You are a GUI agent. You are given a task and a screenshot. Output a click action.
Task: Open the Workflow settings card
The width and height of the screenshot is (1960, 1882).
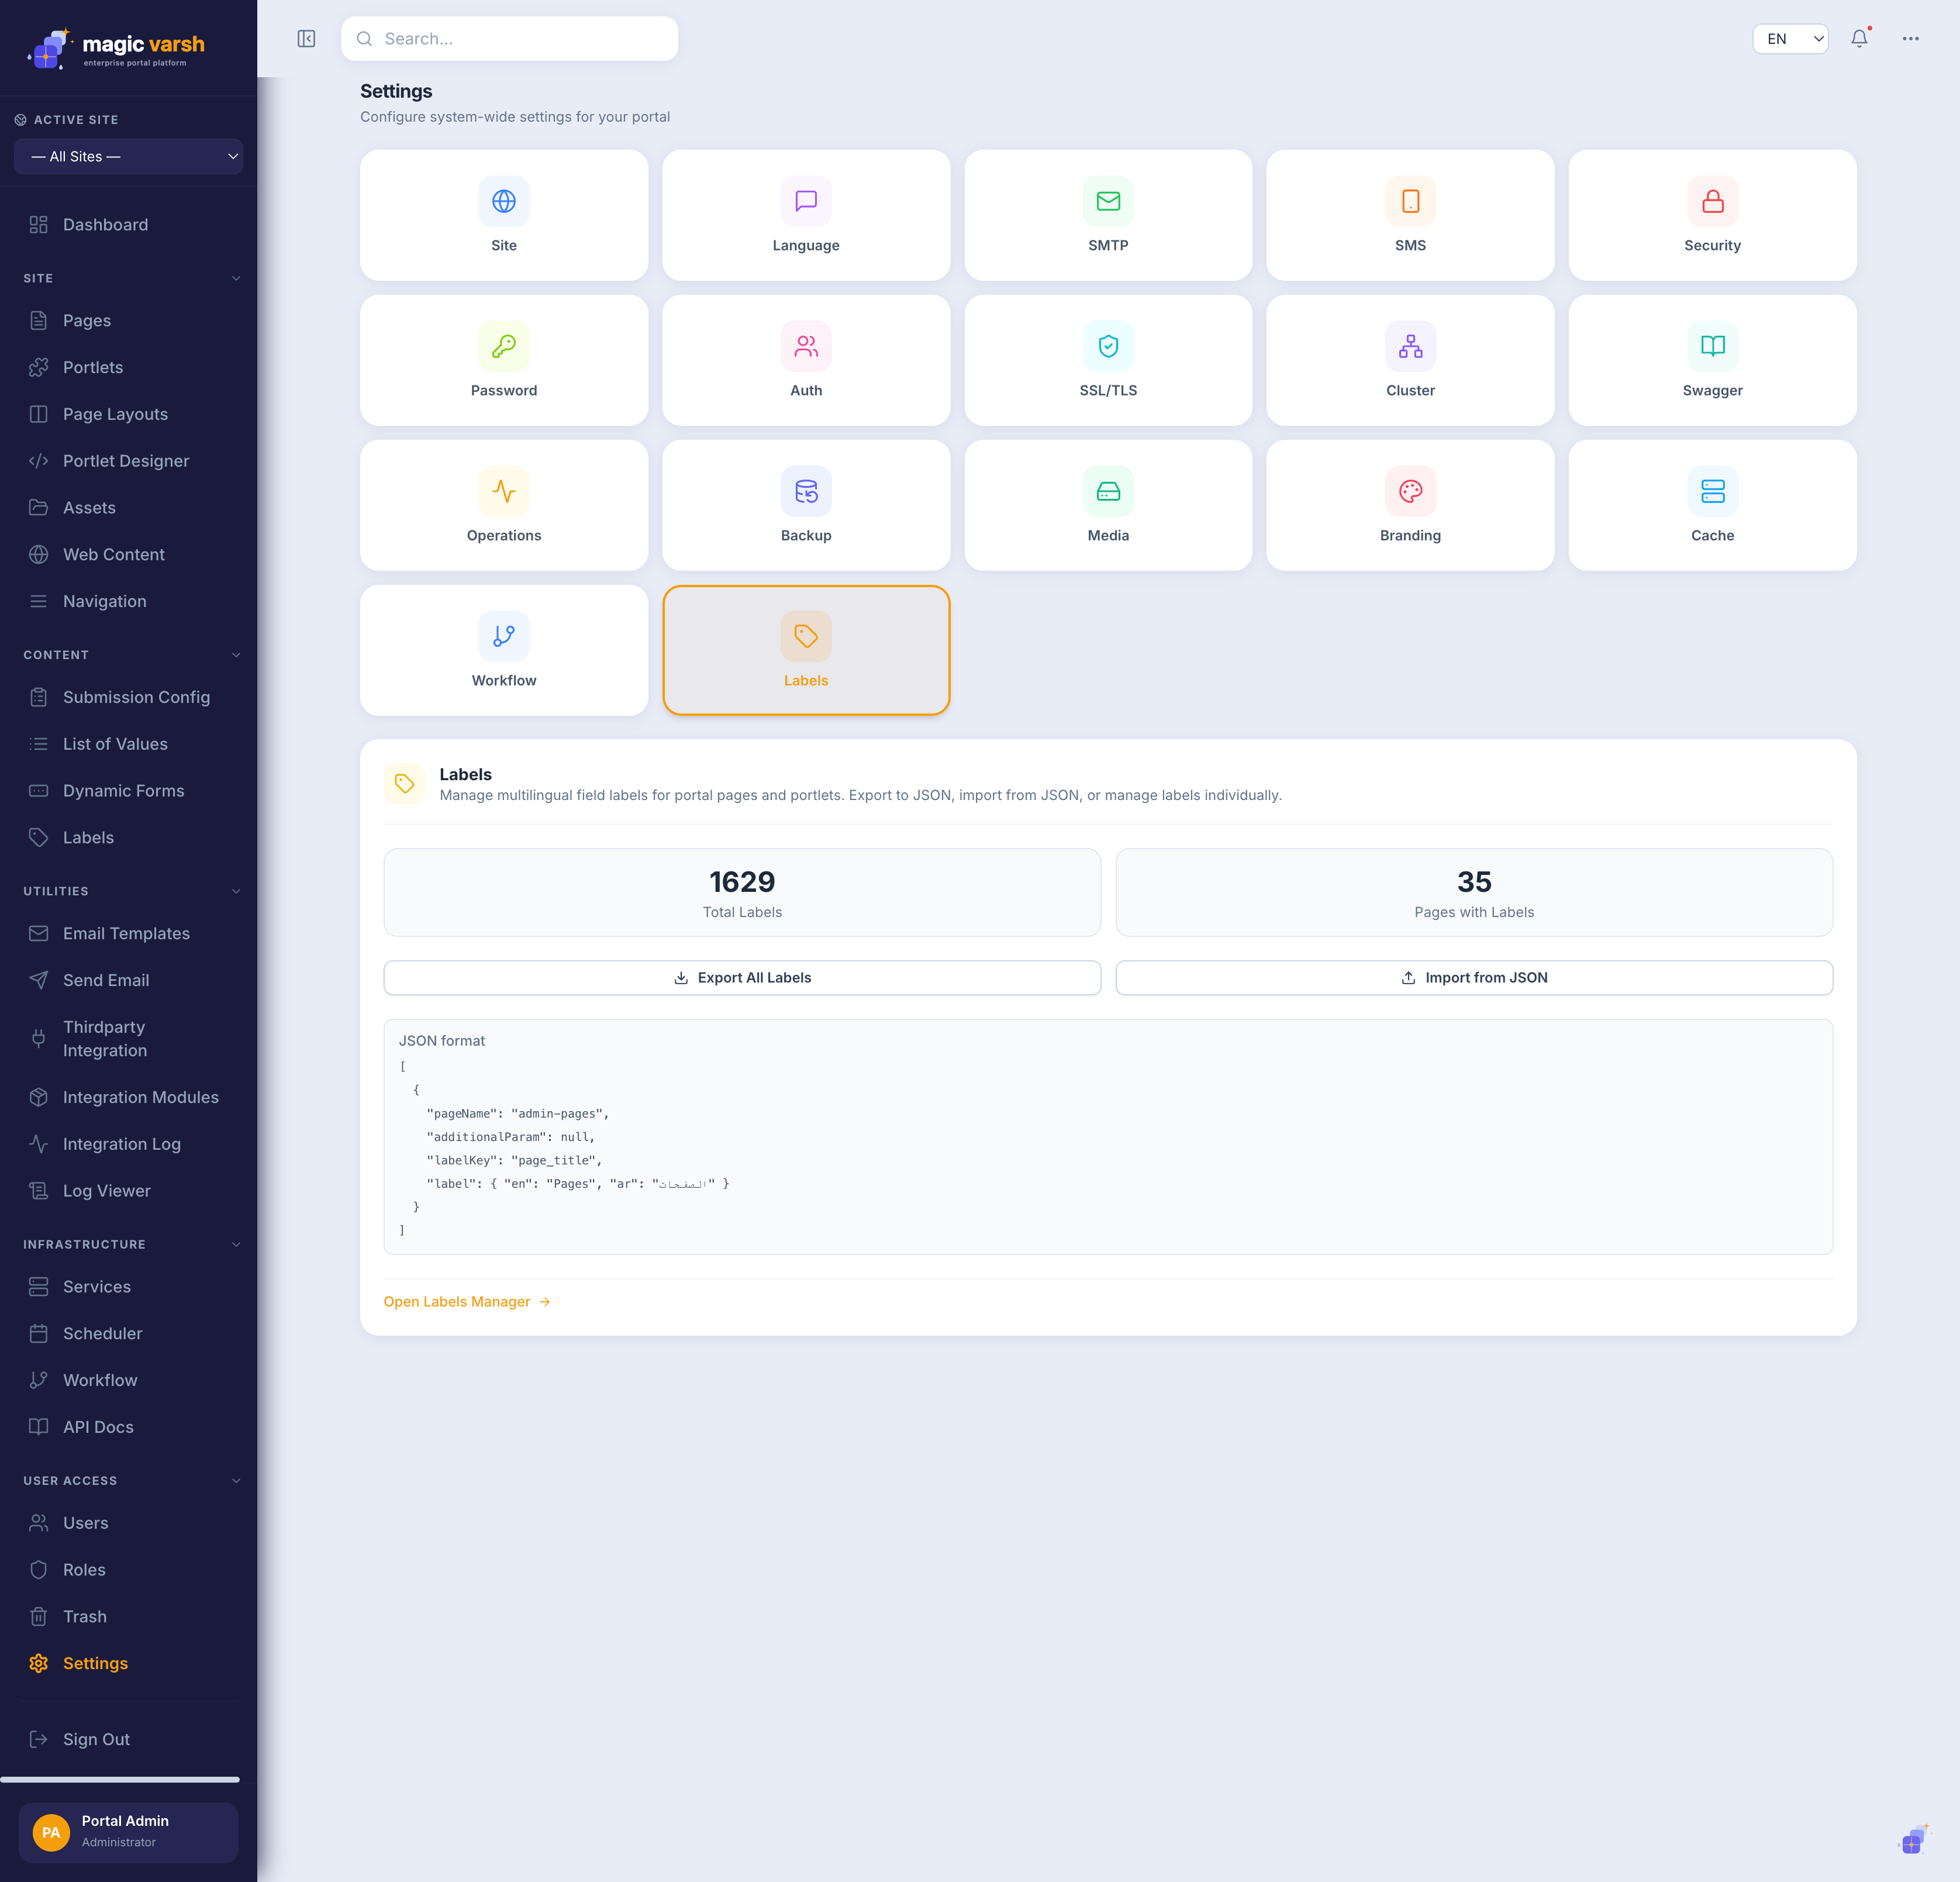pos(504,650)
